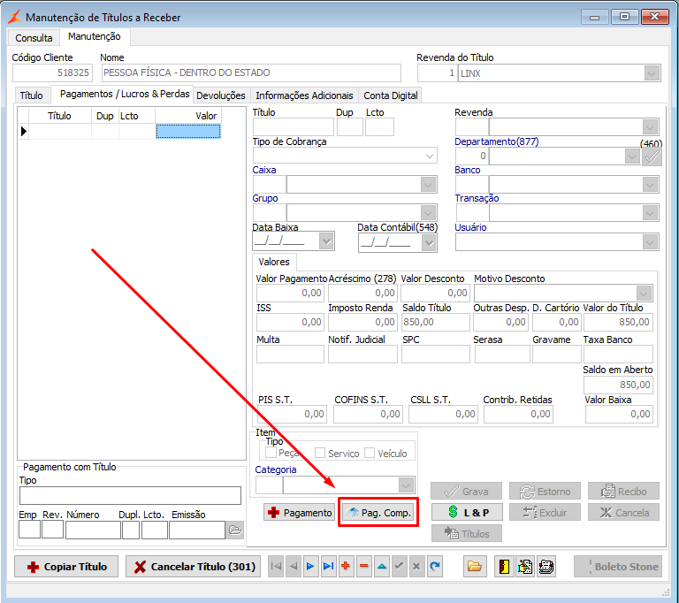Open Departamento dropdown arrow
The height and width of the screenshot is (603, 679).
632,156
